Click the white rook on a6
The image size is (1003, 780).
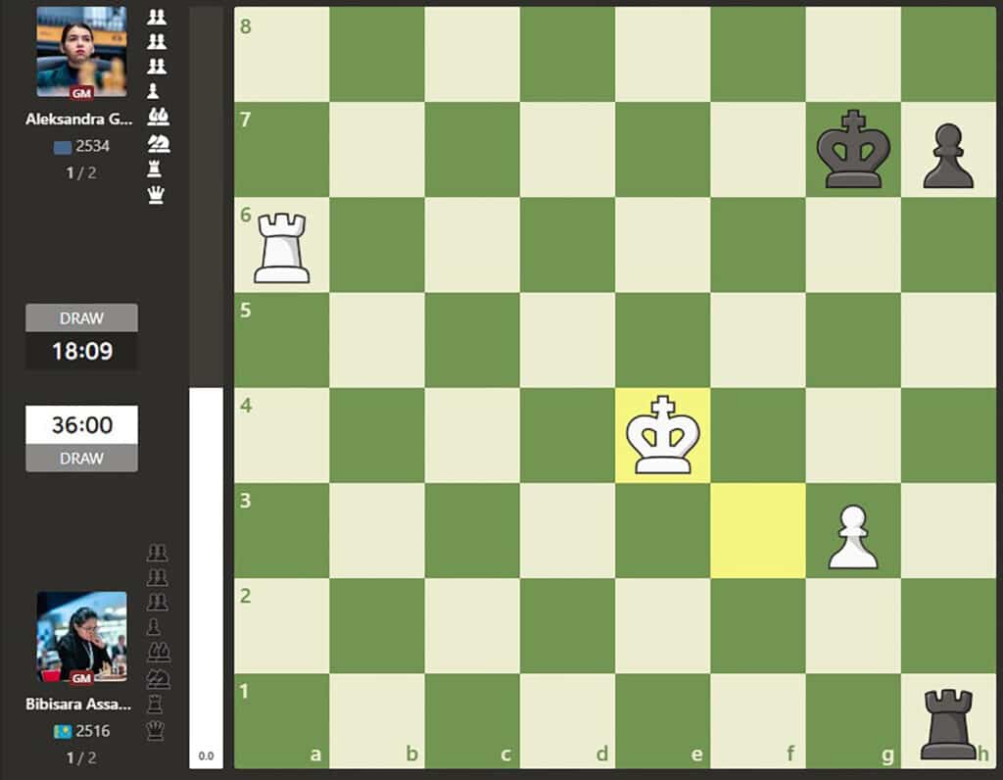point(282,245)
